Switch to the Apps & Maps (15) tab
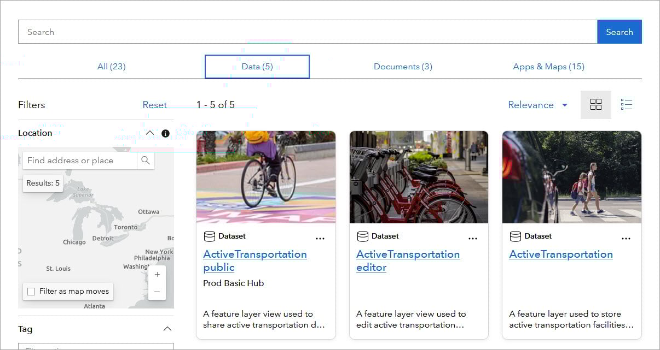This screenshot has height=350, width=660. [548, 67]
